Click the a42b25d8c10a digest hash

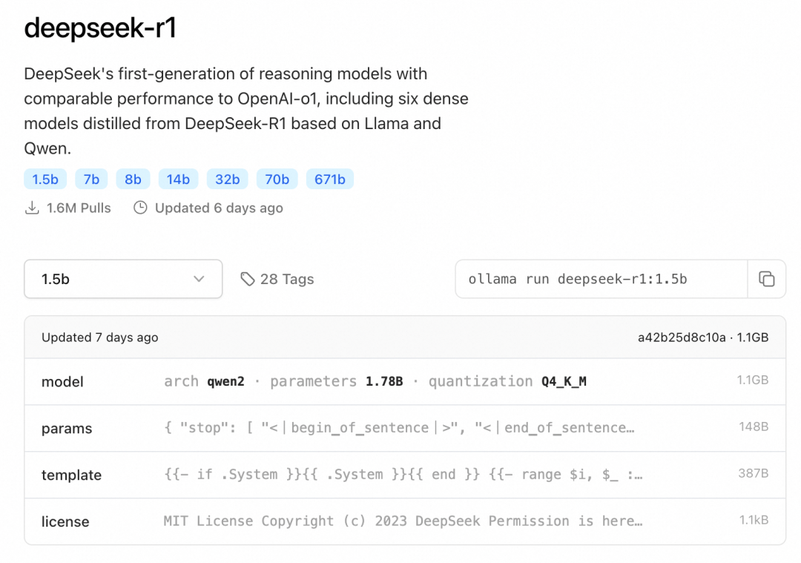pyautogui.click(x=682, y=338)
